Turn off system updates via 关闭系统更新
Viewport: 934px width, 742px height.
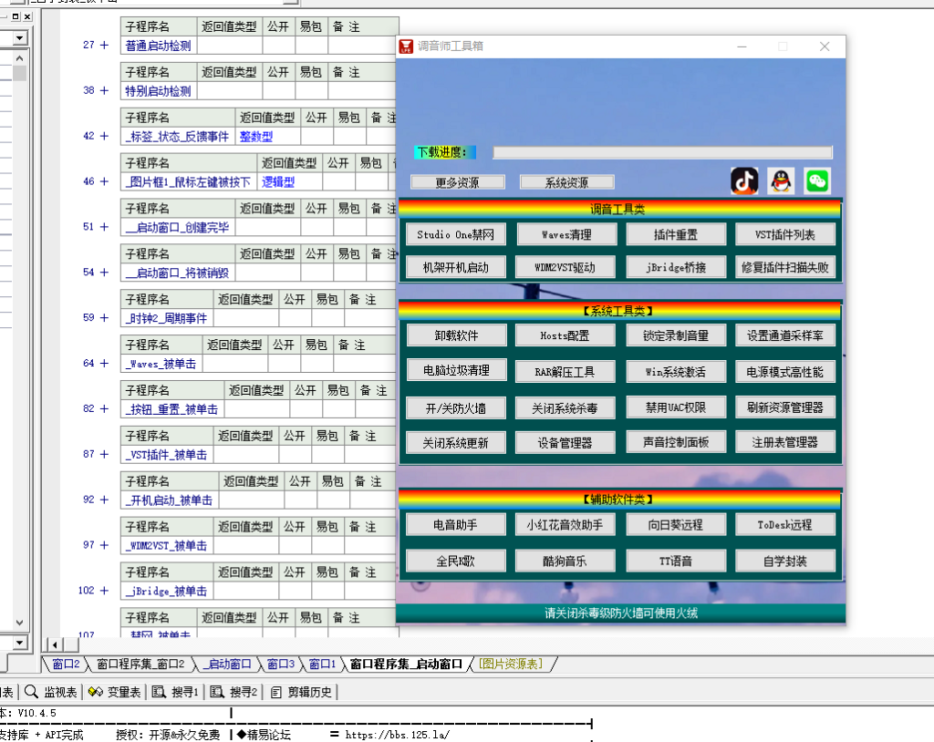point(455,444)
